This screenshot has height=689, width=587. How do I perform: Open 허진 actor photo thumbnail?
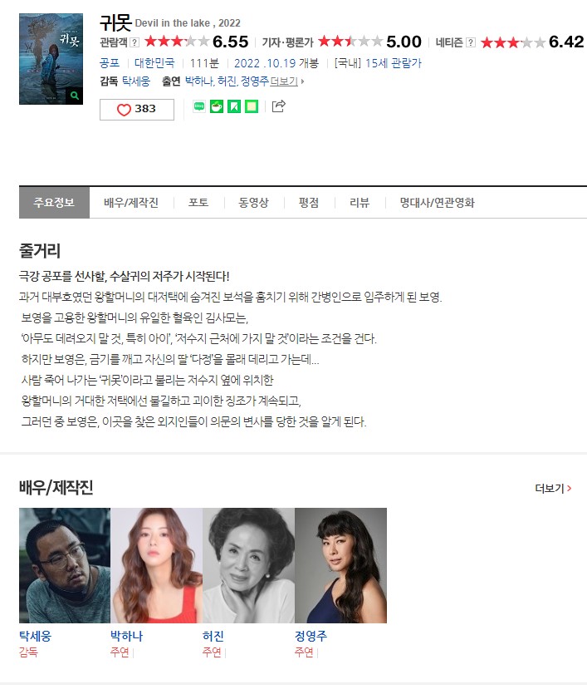[x=248, y=565]
